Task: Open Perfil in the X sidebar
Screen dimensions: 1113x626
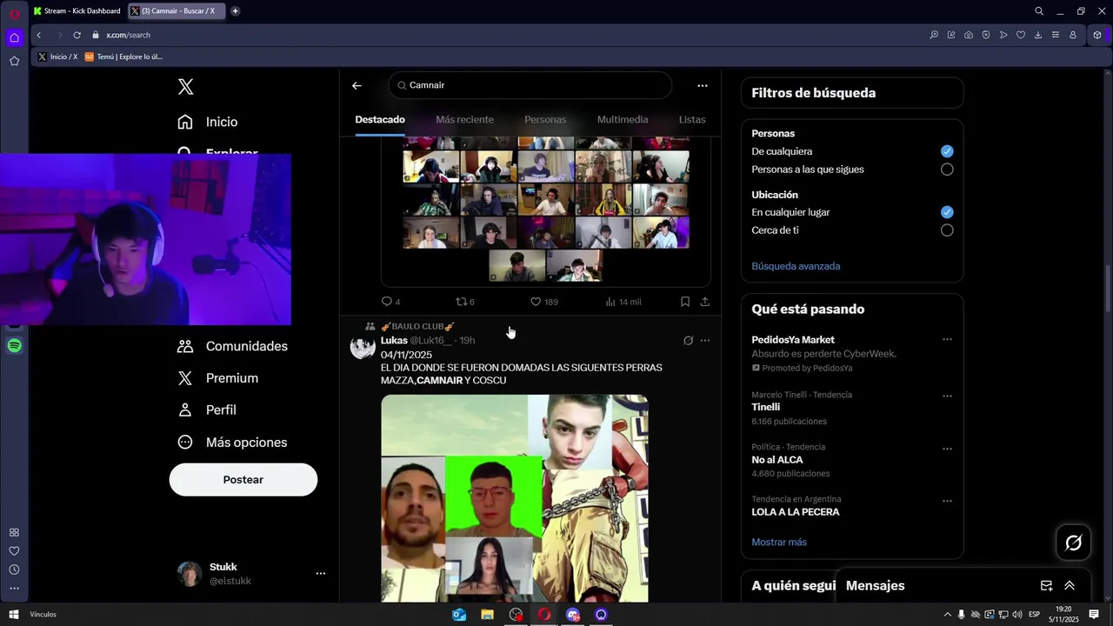Action: tap(207, 410)
